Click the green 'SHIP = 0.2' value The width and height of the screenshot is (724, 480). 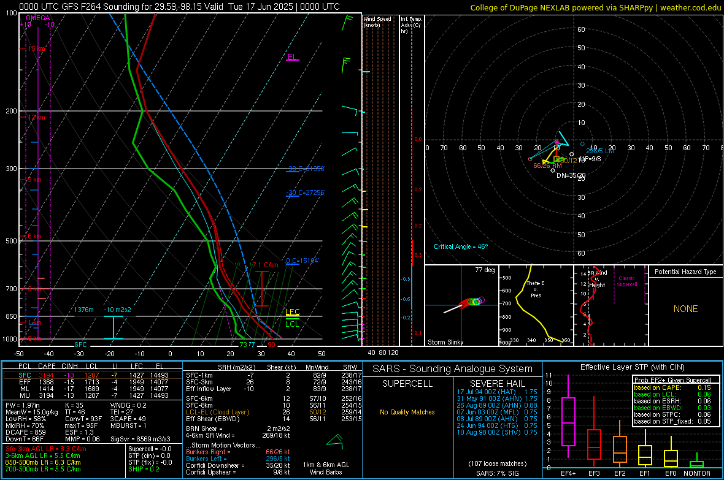click(144, 469)
